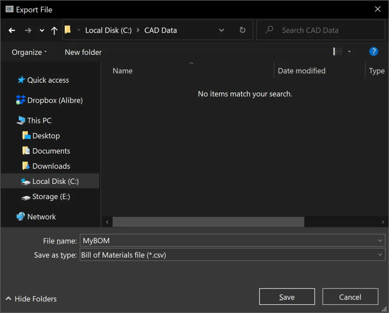Create a New folder
The width and height of the screenshot is (389, 313).
[83, 52]
